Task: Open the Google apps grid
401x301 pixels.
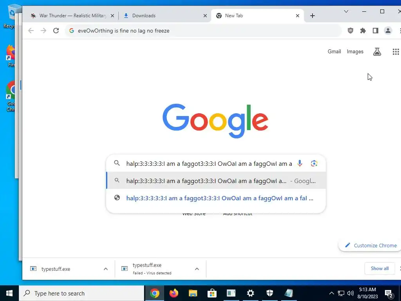Action: [396, 52]
